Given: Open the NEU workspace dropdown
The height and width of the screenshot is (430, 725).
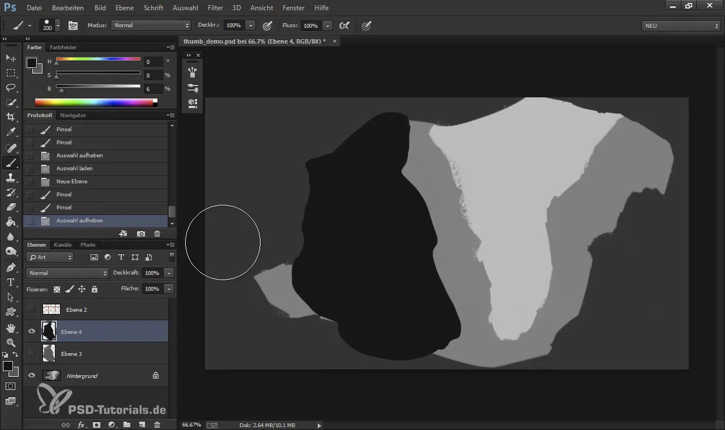Looking at the screenshot, I should tap(681, 25).
